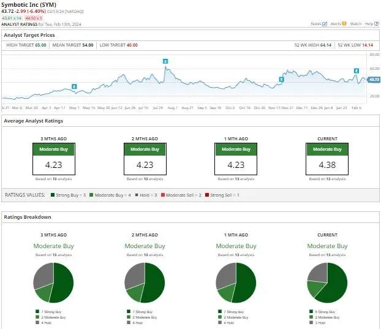Click the Strong Buy = 5 legend swatch

pos(53,195)
